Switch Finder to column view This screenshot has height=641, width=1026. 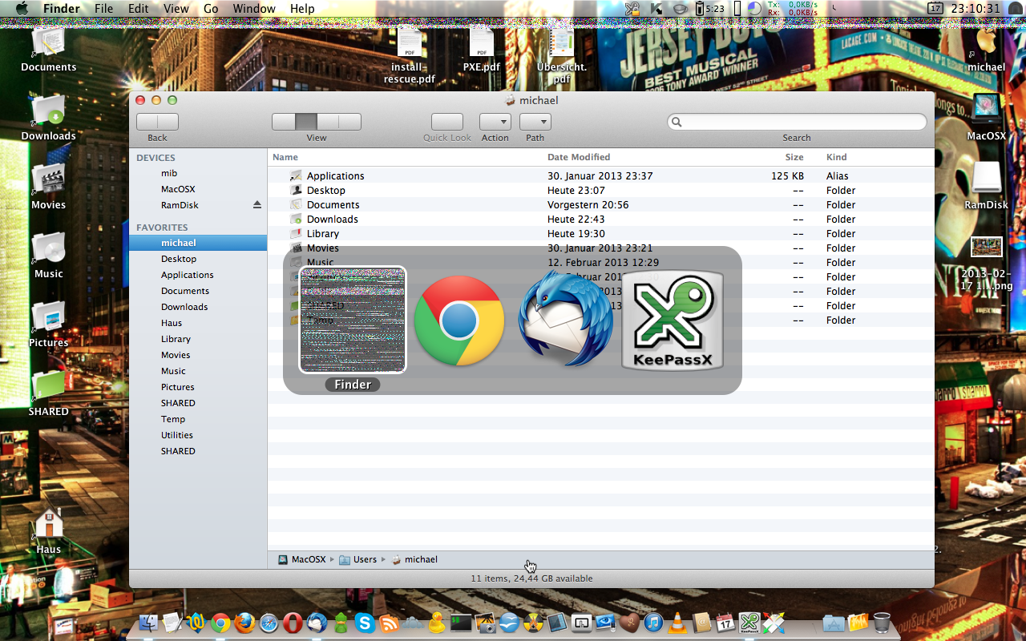[328, 122]
